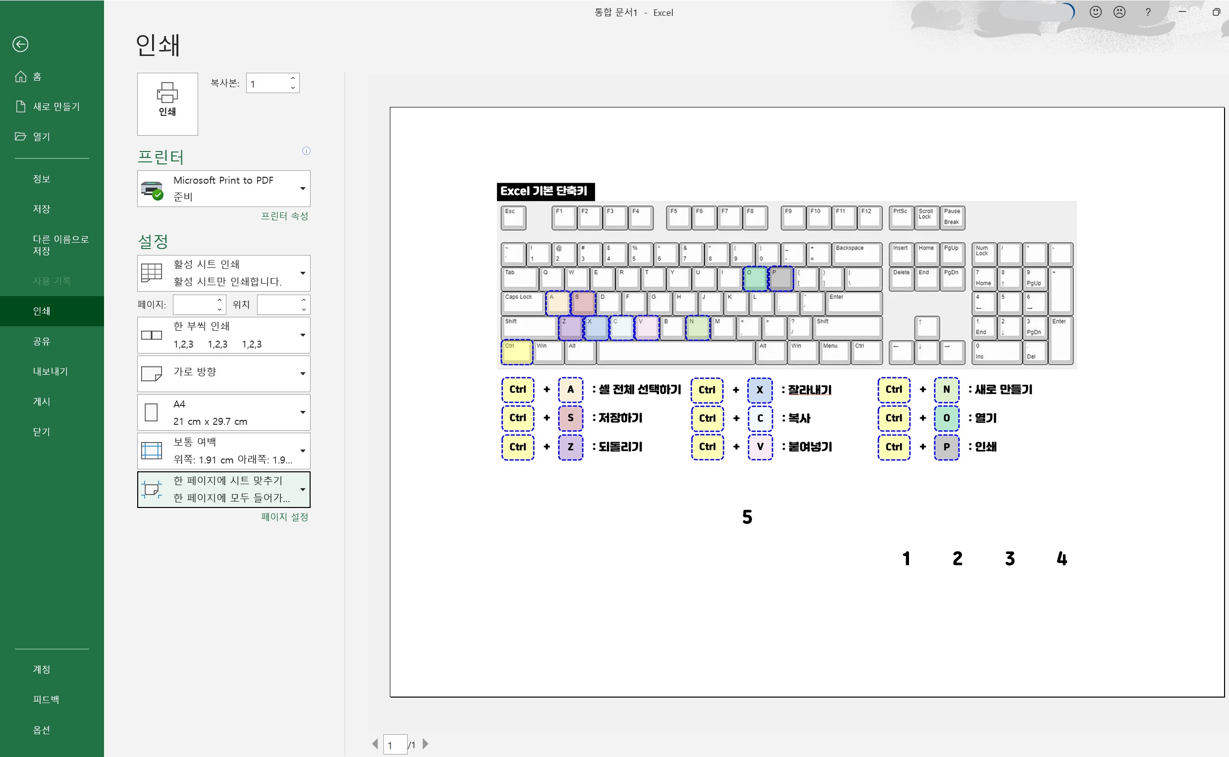Screen dimensions: 1229x757
Task: Go to previous preview page arrow
Action: pyautogui.click(x=374, y=744)
